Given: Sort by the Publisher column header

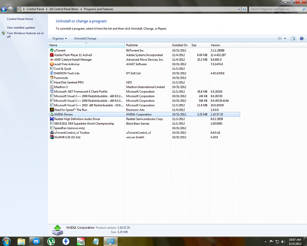Looking at the screenshot, I should tap(148, 45).
